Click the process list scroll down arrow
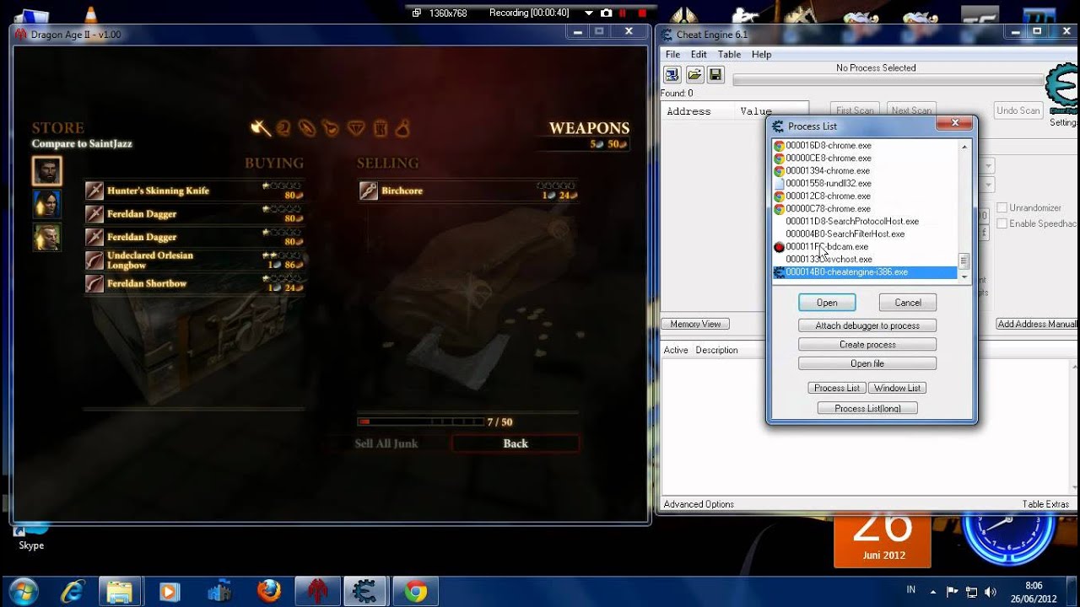This screenshot has width=1080, height=607. (964, 277)
